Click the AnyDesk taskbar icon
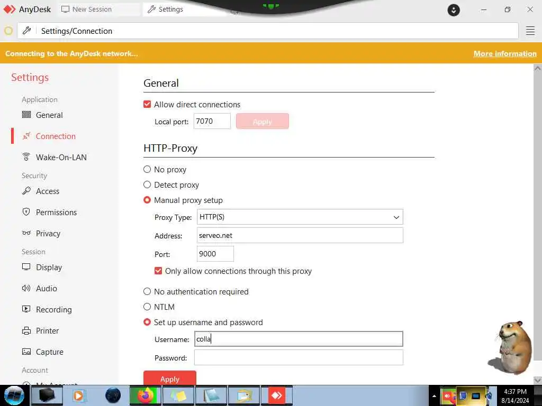 (x=276, y=395)
